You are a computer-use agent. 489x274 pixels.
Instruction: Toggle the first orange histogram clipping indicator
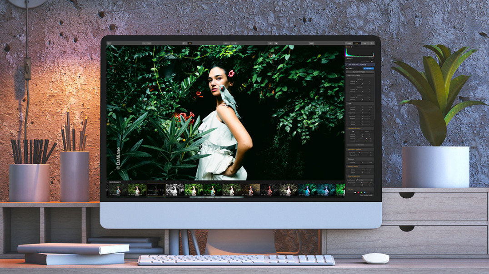coord(346,47)
